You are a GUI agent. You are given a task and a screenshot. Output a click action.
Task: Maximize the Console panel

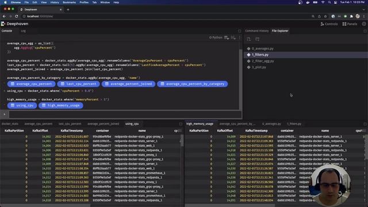239,31
